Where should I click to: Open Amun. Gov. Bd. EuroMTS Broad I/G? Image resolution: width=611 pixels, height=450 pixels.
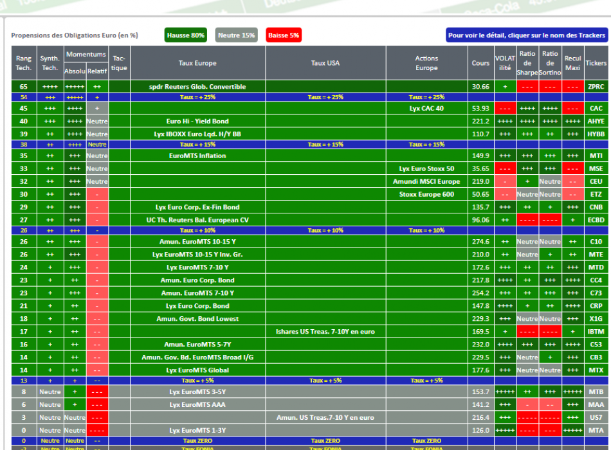(x=197, y=357)
